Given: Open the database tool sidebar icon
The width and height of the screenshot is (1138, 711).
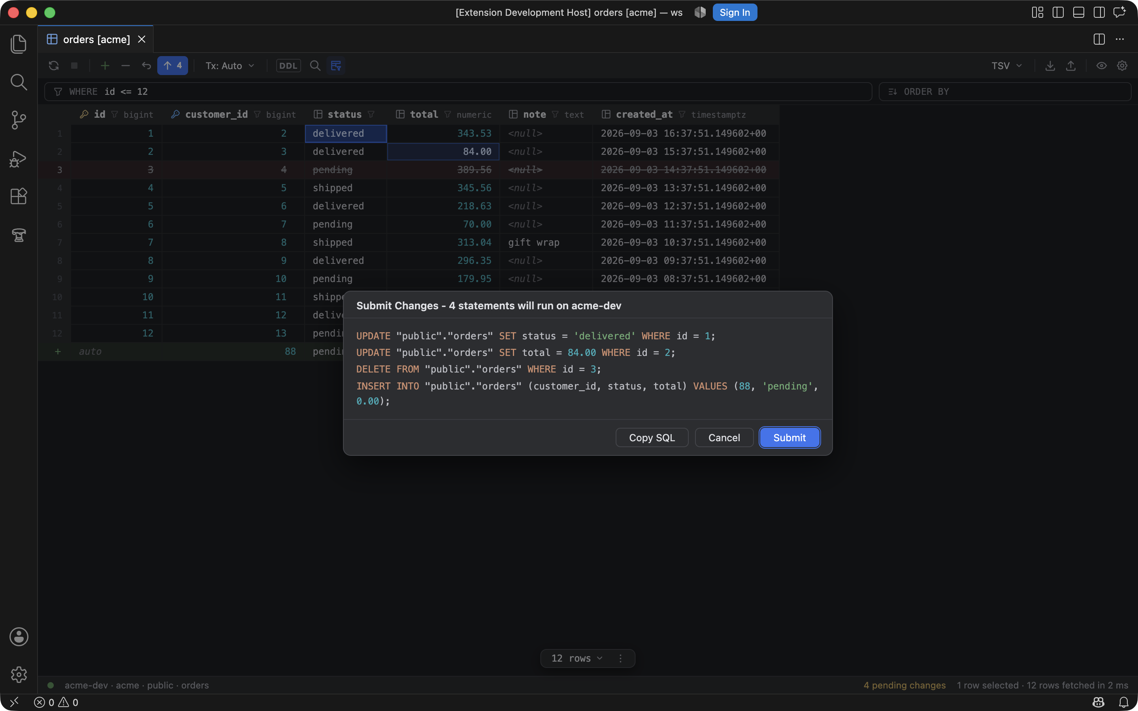Looking at the screenshot, I should pos(18,235).
